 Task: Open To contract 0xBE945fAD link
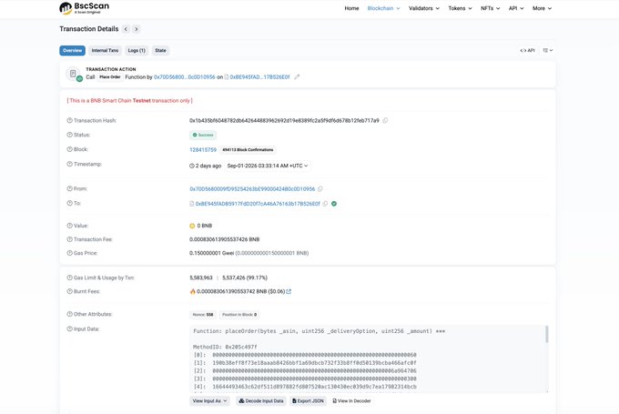pyautogui.click(x=258, y=204)
